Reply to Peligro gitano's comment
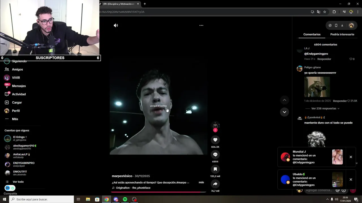The height and width of the screenshot is (203, 362). point(340,101)
